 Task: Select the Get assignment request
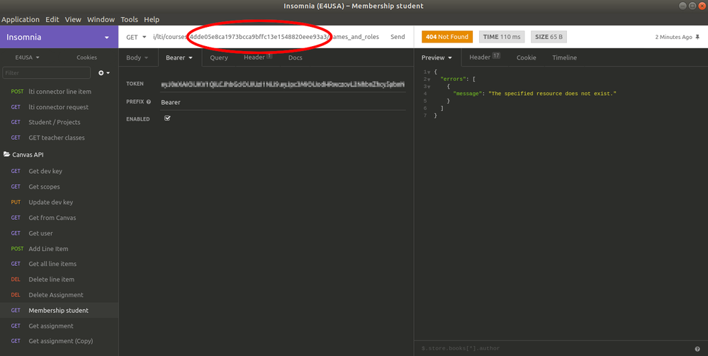point(59,326)
